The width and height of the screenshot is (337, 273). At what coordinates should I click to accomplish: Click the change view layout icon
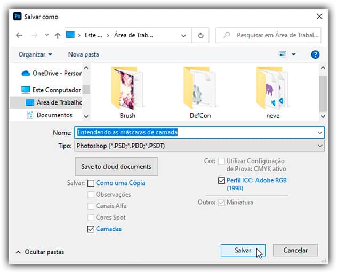tap(283, 54)
